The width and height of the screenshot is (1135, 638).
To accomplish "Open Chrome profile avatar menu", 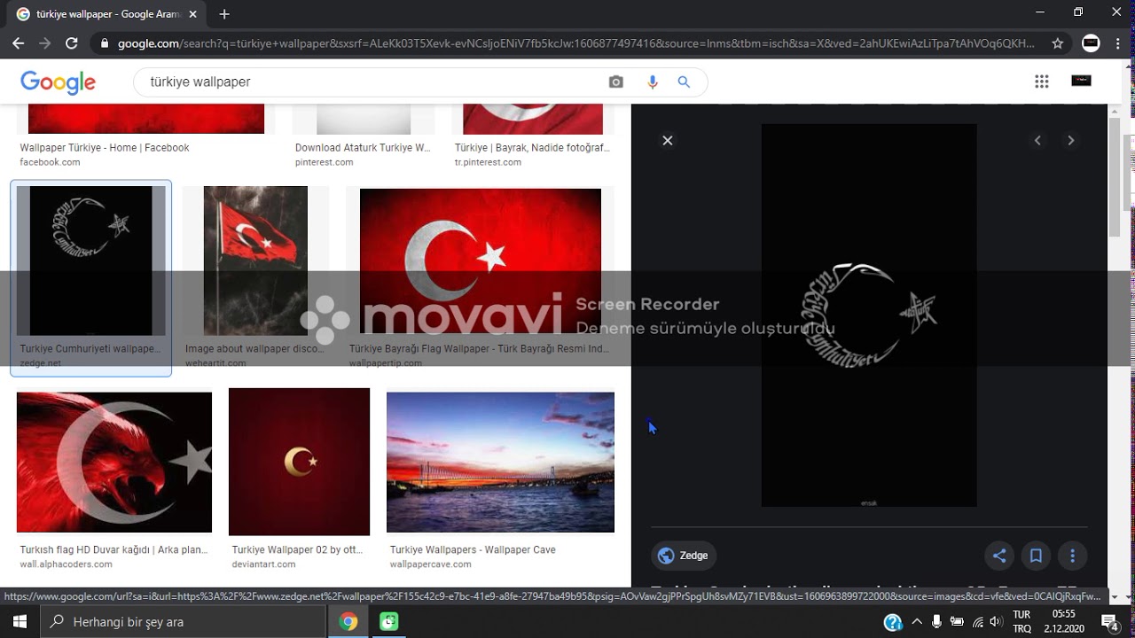I will click(x=1092, y=43).
